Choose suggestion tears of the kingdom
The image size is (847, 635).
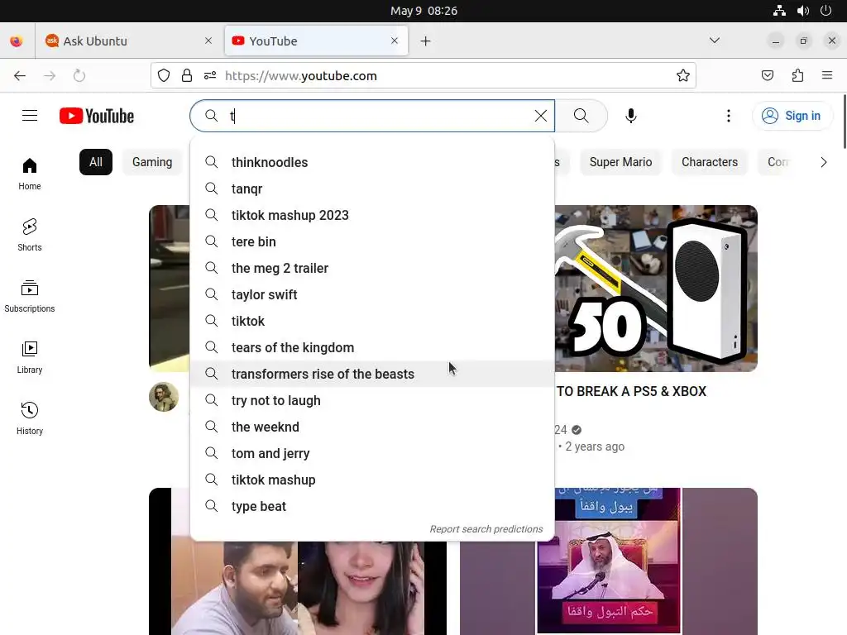(372, 347)
